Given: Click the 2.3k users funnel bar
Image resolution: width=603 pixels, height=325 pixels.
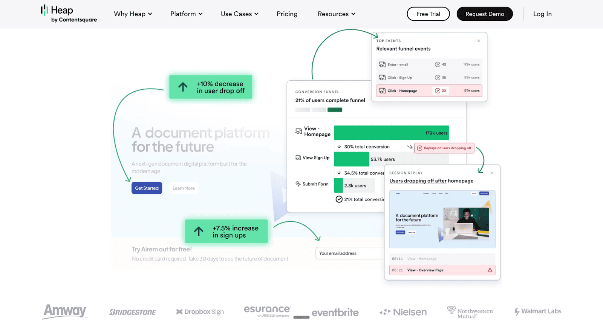Looking at the screenshot, I should click(338, 185).
